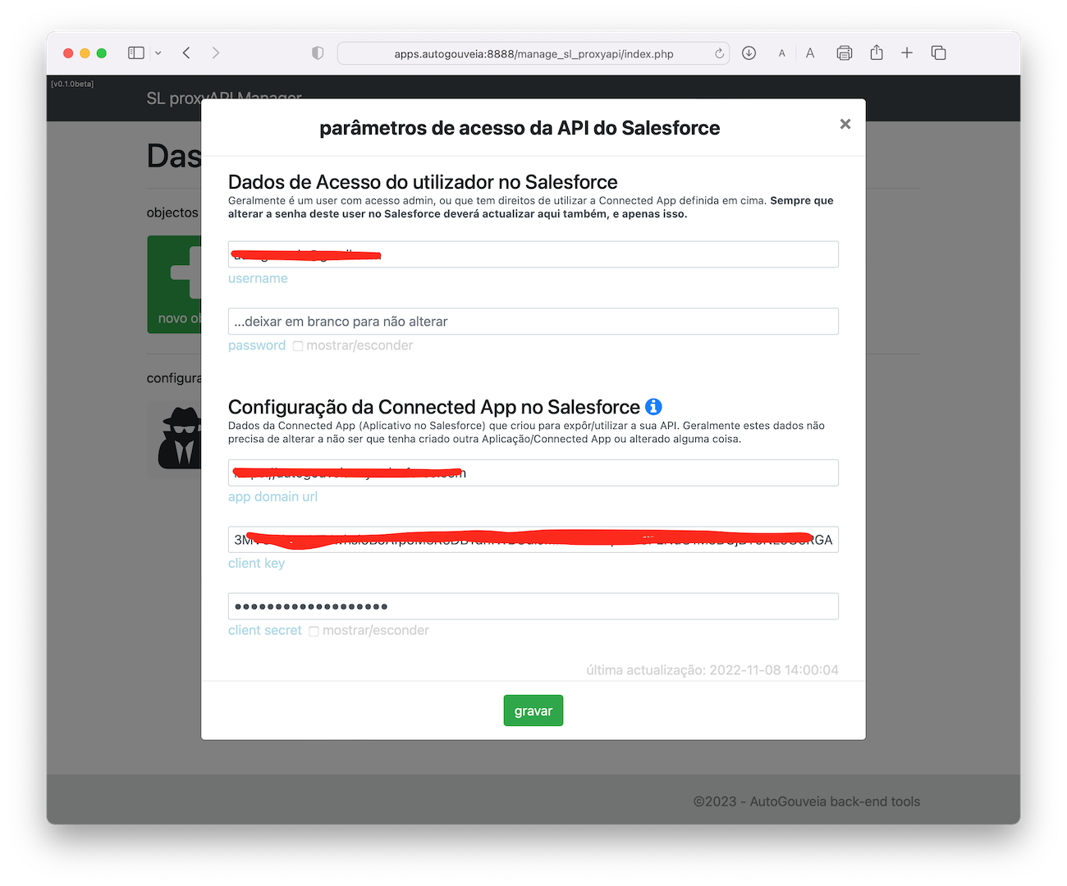
Task: Toggle client secret mostrar/esconder checkbox
Action: 314,631
